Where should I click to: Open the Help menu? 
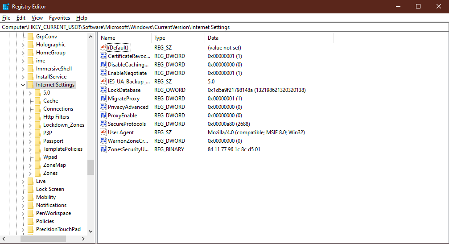click(82, 18)
